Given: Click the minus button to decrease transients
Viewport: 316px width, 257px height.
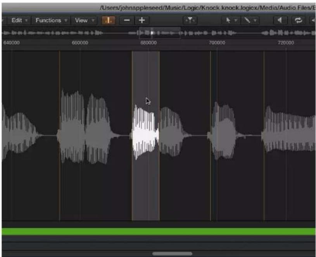Looking at the screenshot, I should click(x=127, y=20).
